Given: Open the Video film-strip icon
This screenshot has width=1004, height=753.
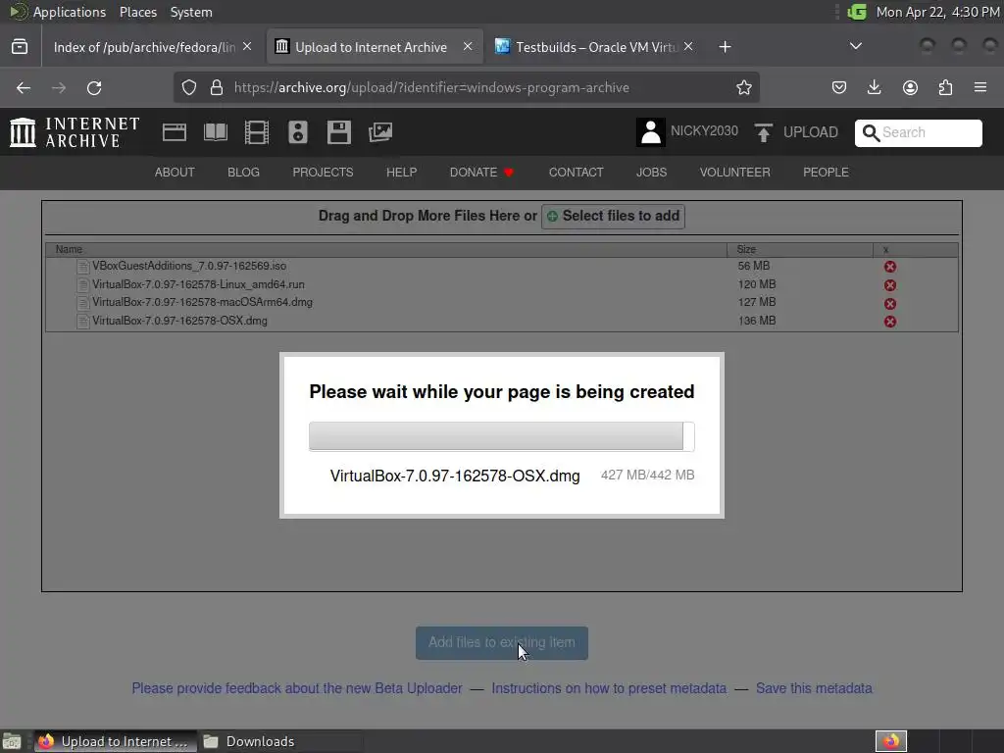Looking at the screenshot, I should [x=257, y=132].
